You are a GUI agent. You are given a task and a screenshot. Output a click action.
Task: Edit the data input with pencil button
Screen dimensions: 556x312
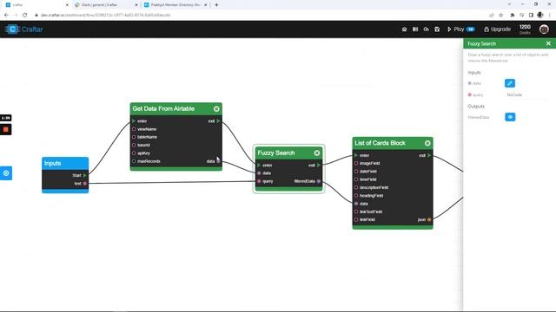tap(510, 83)
